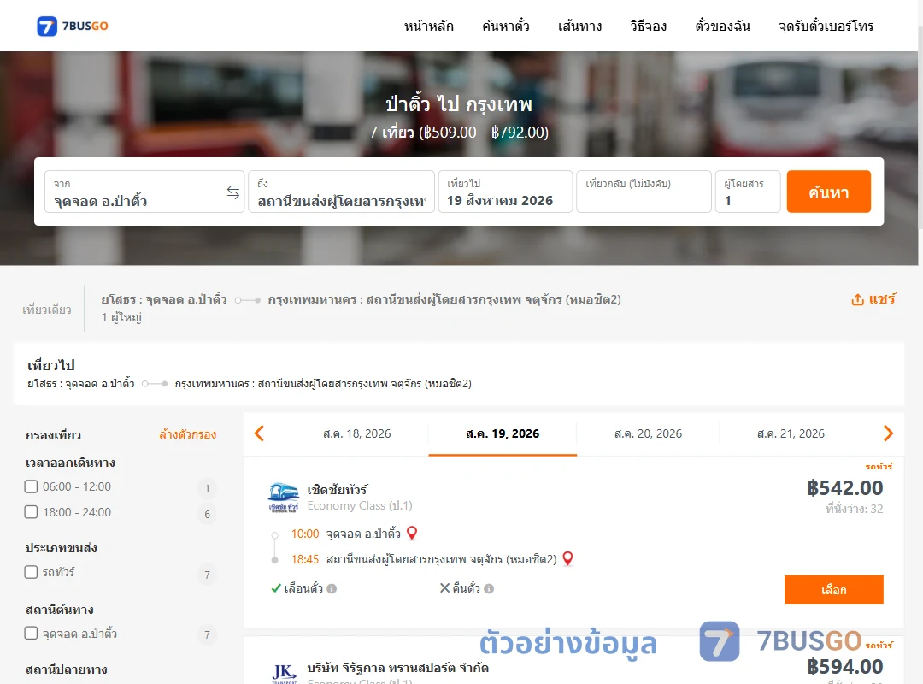The width and height of the screenshot is (923, 684).
Task: Open map pin beside หมอชิต2 arrival station
Action: tap(567, 558)
